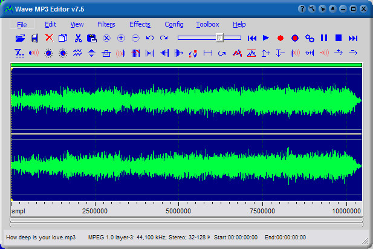Click the plain right arrow icon at row end

(x=353, y=53)
